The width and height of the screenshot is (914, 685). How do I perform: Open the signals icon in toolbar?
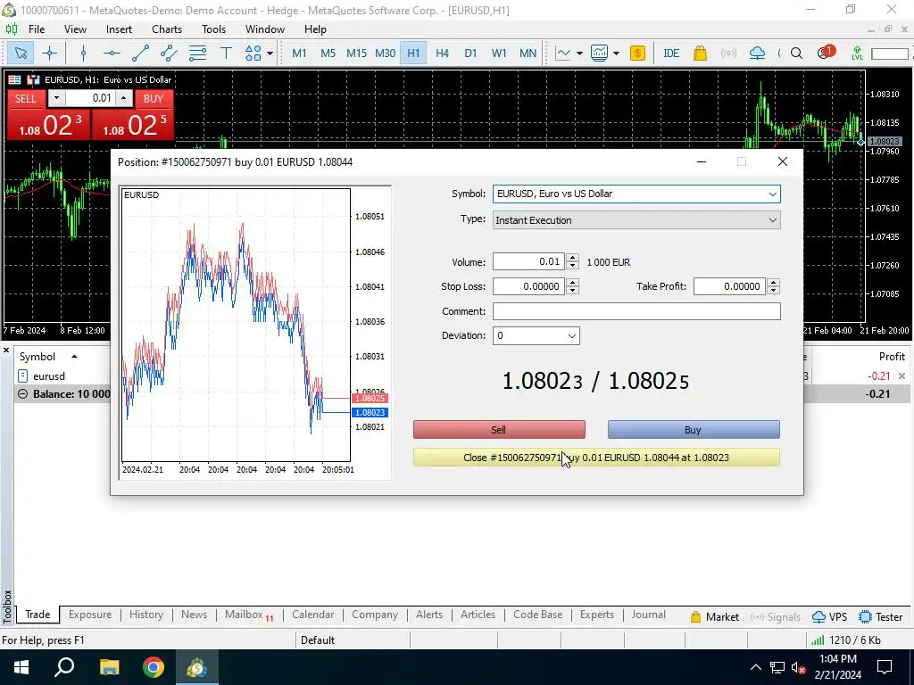click(728, 54)
